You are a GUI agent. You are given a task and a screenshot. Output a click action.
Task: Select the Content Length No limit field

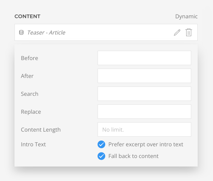coord(144,129)
